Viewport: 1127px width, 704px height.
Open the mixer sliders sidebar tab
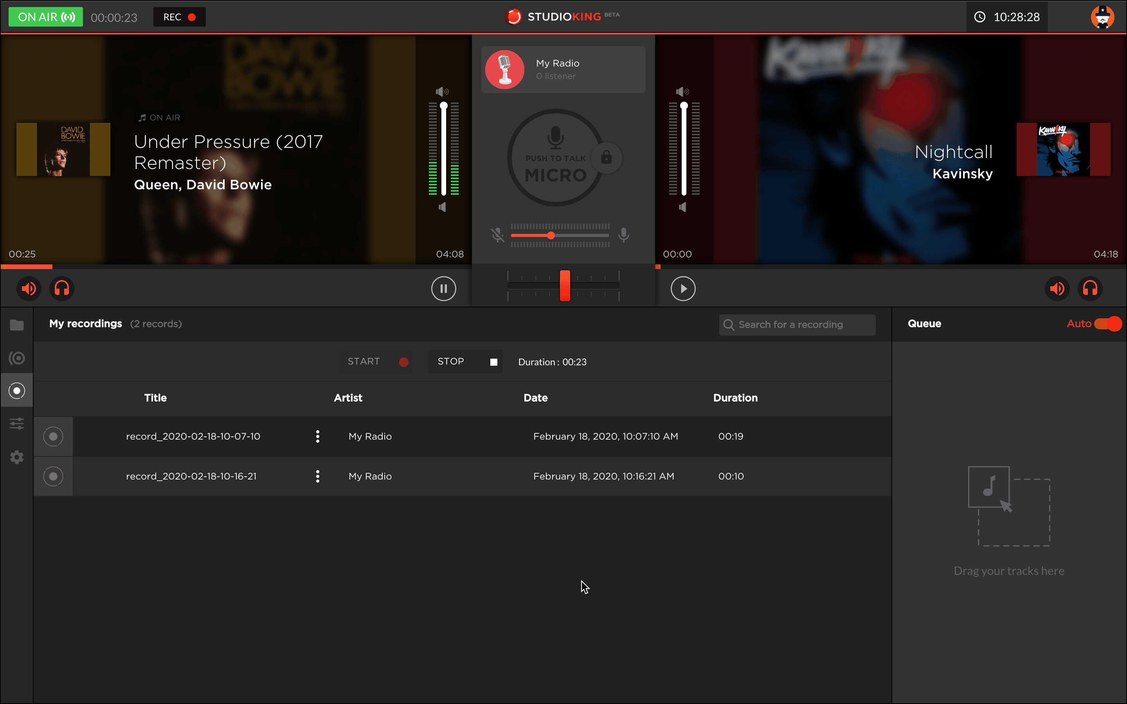coord(17,423)
